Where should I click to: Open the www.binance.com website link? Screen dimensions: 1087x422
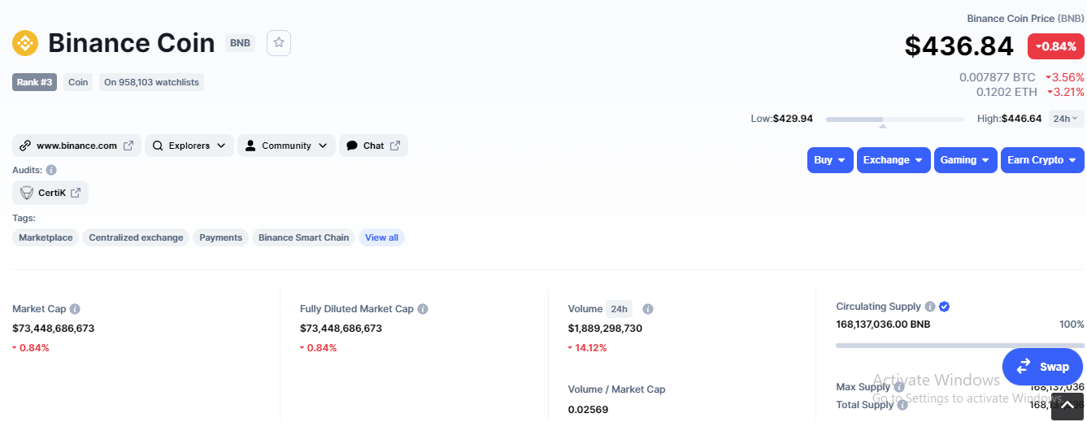[x=77, y=146]
